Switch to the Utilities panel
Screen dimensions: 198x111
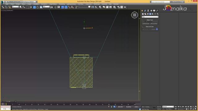coord(157,11)
